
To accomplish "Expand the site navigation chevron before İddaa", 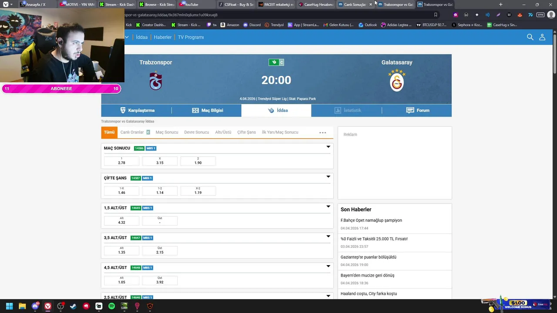I will [127, 37].
